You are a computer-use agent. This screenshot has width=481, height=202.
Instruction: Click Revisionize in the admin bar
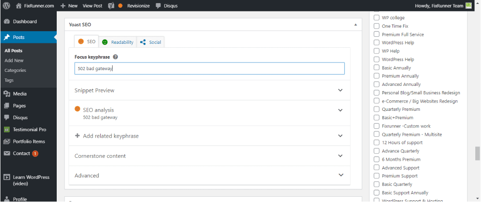click(138, 6)
